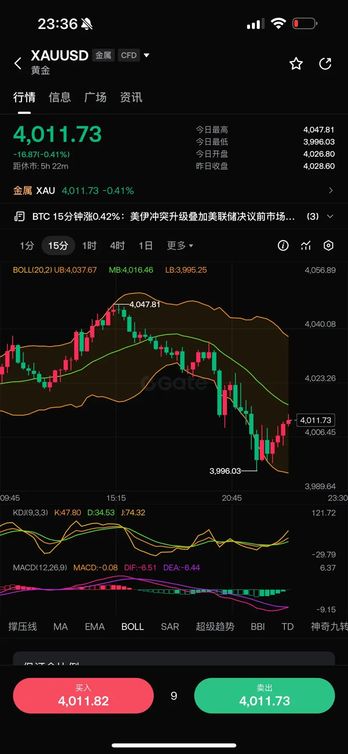Toggle the BOLL indicator
348x754 pixels.
133,627
